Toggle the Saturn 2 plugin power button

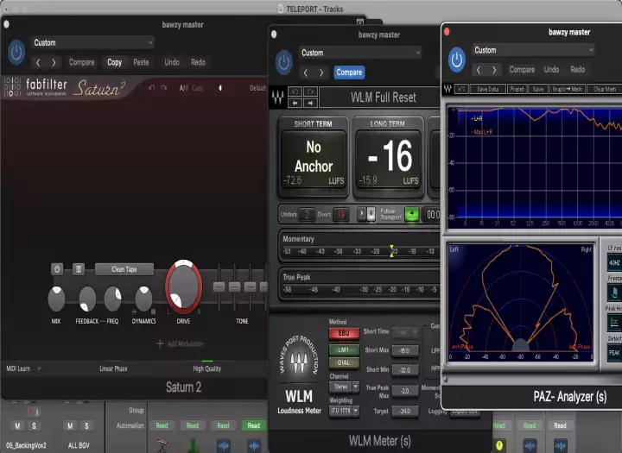(16, 52)
